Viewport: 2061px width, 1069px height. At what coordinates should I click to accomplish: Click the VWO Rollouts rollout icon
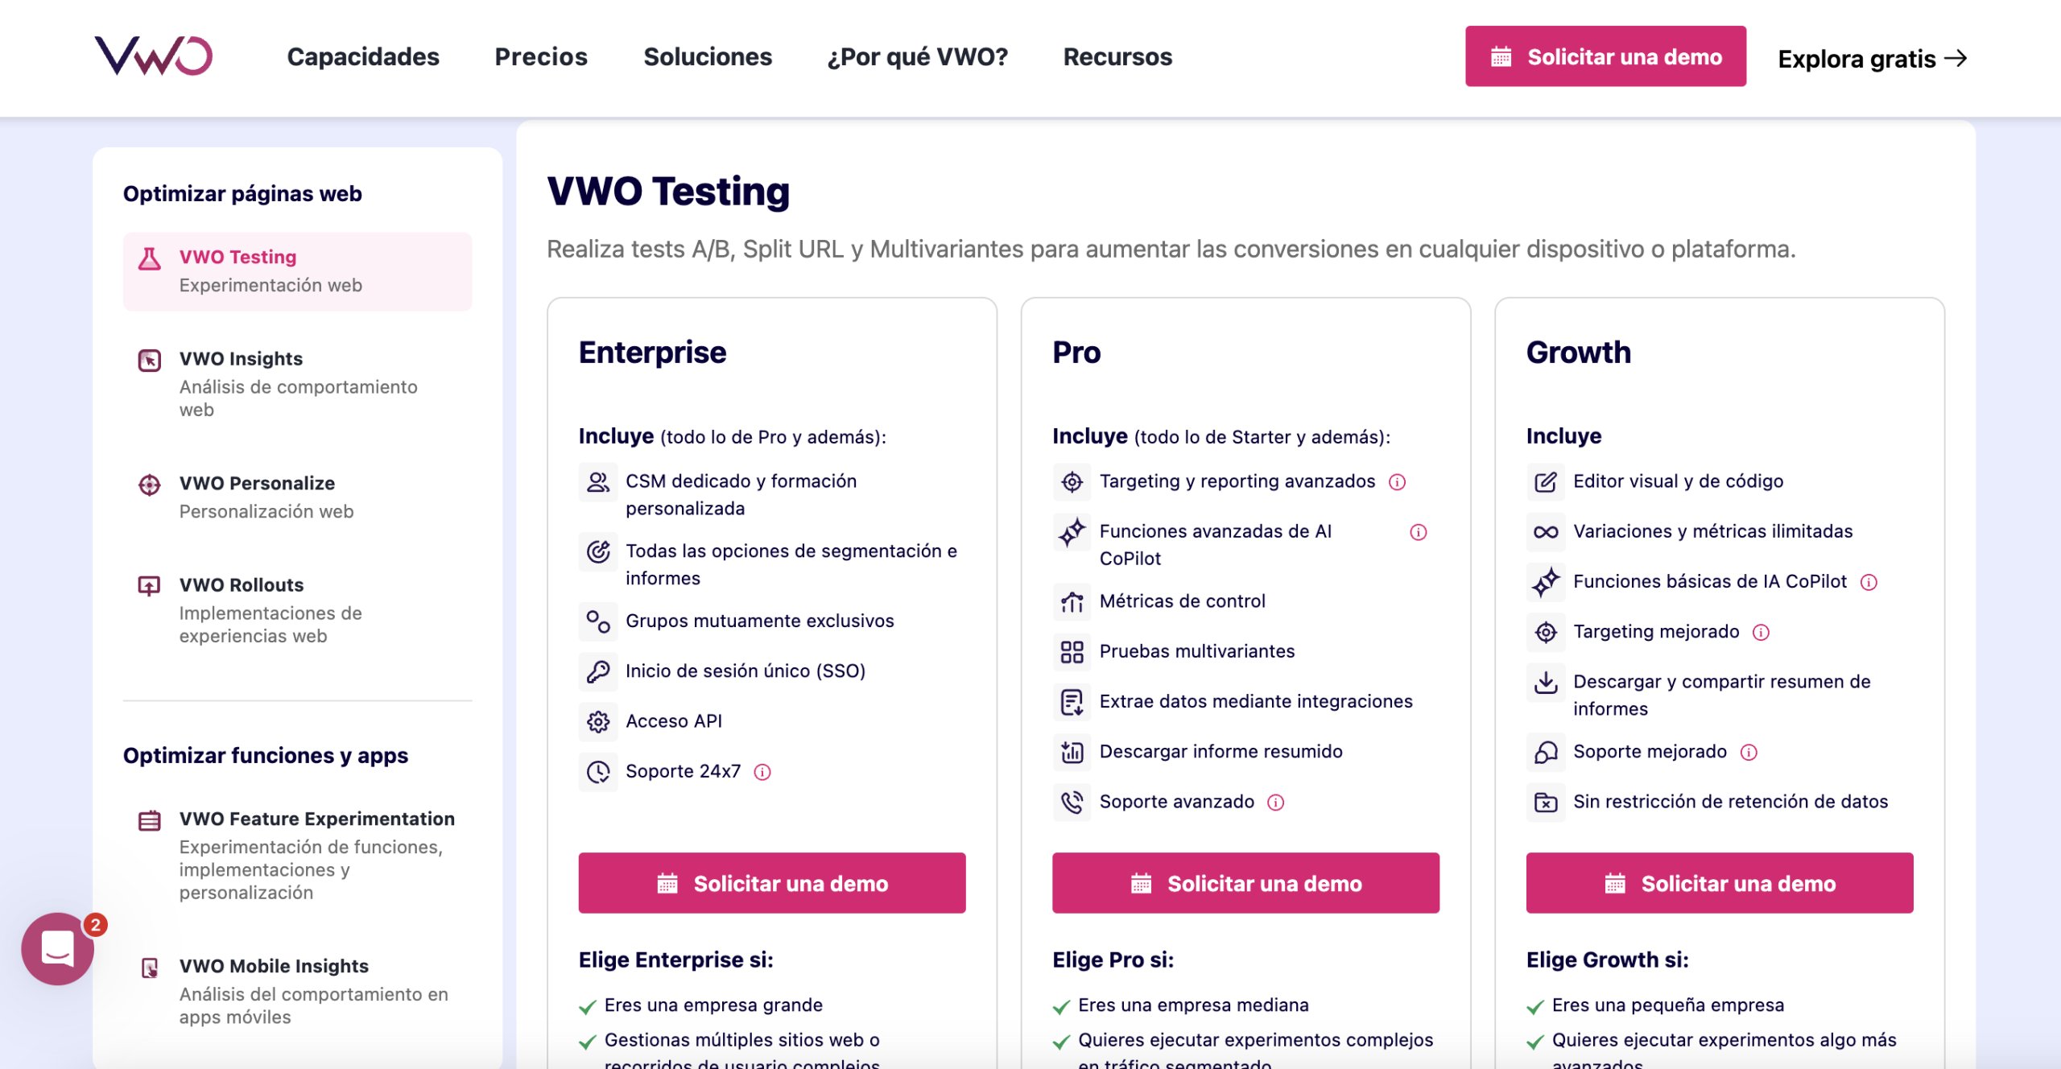tap(150, 585)
